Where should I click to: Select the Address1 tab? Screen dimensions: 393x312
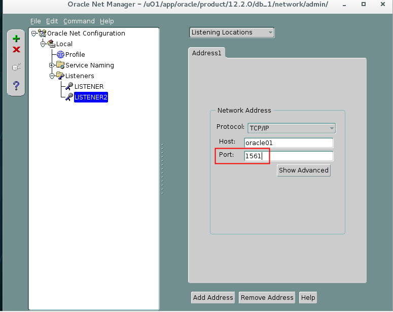(206, 53)
